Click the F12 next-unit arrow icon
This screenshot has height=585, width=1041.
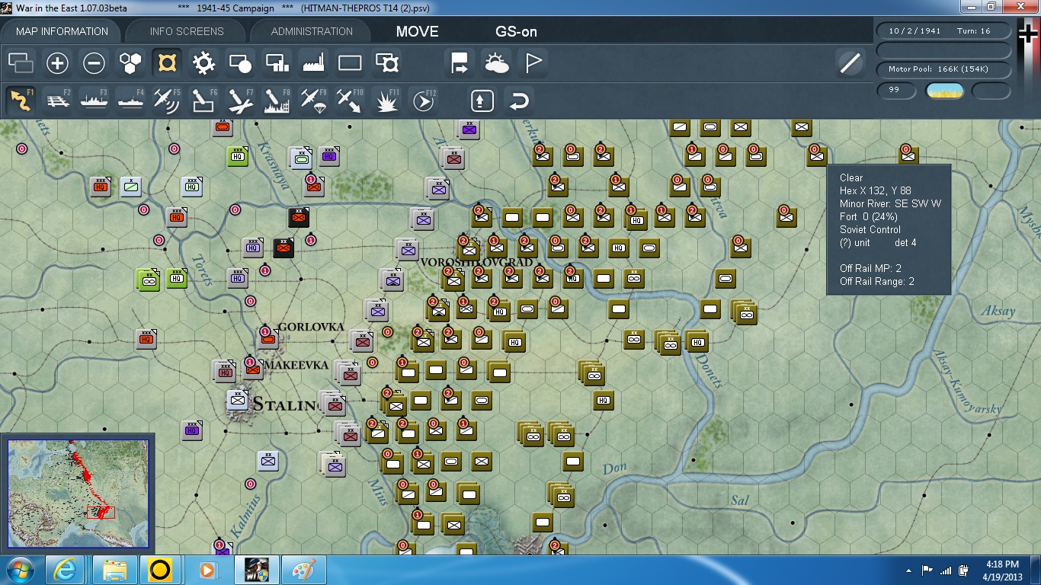(x=423, y=101)
